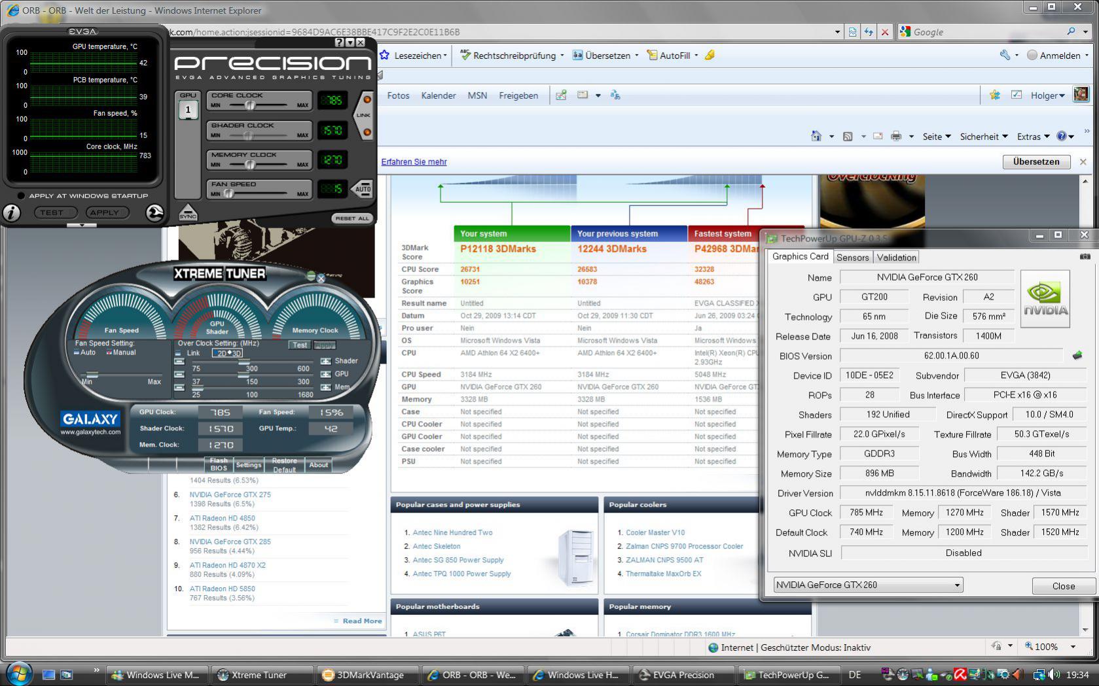The width and height of the screenshot is (1099, 686).
Task: Click the IE Help question mark icon
Action: tap(1061, 136)
